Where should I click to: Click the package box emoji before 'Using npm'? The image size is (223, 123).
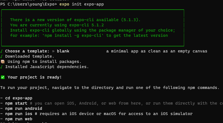pos(2,62)
